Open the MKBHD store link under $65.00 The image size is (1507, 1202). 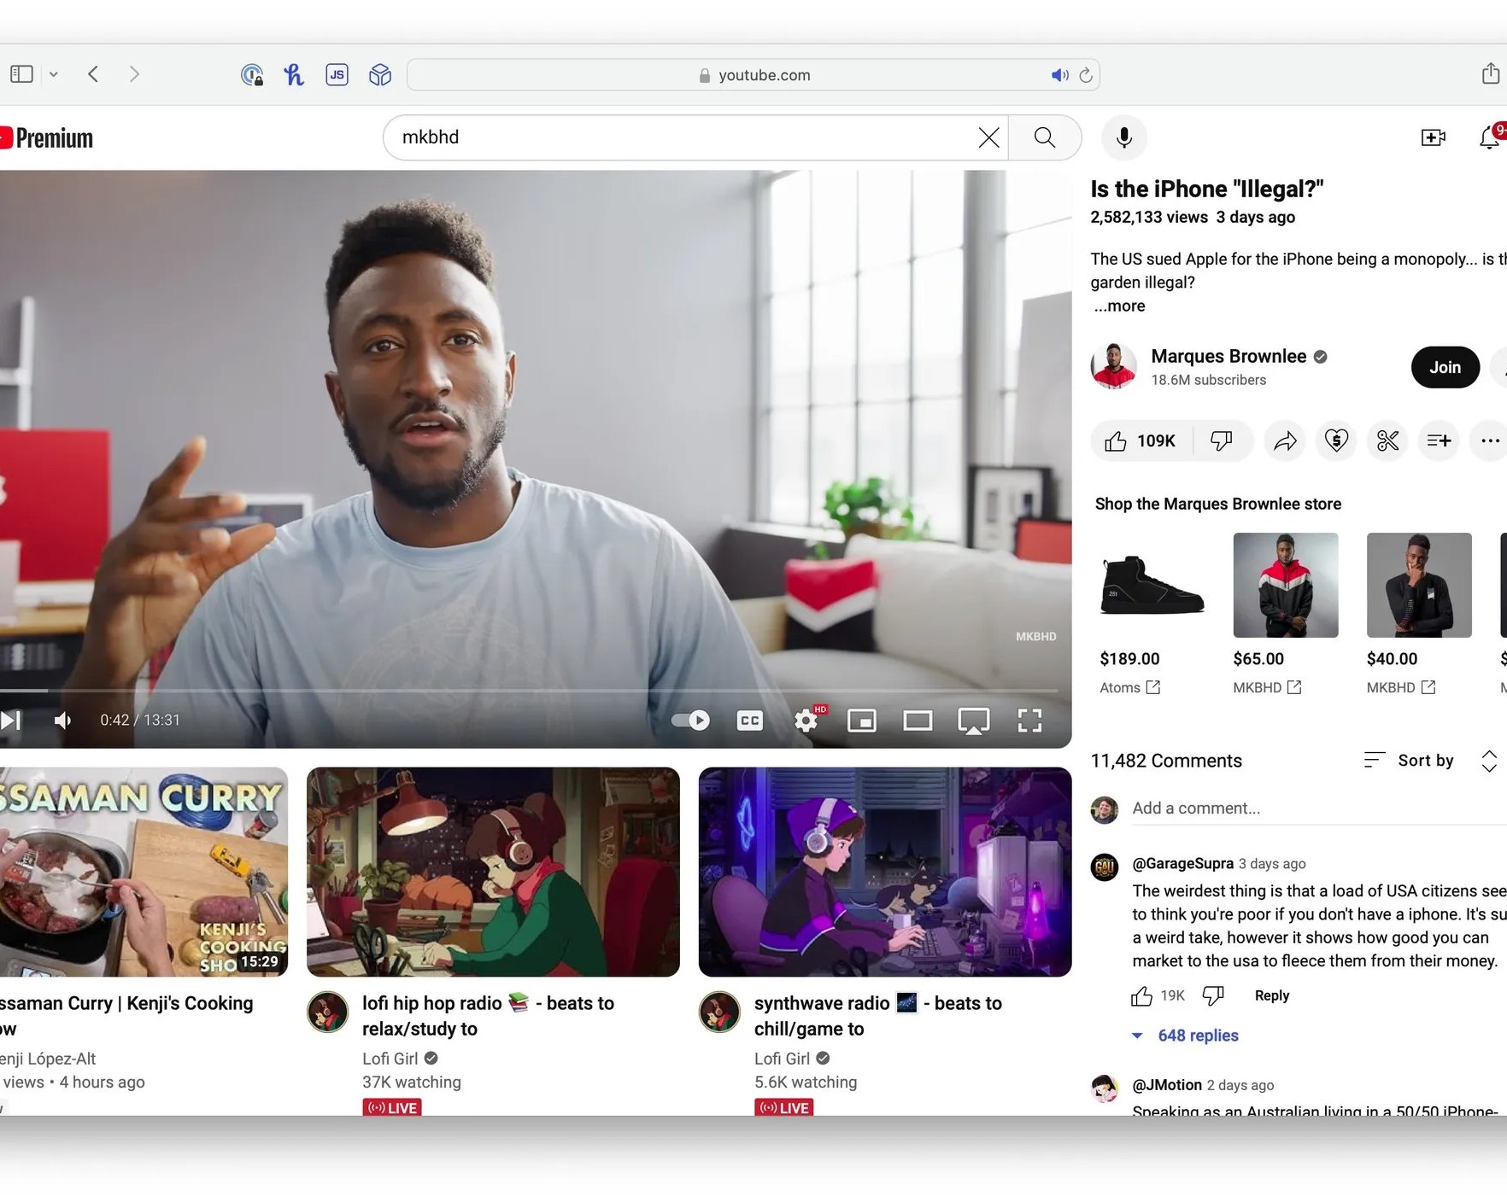click(x=1267, y=687)
